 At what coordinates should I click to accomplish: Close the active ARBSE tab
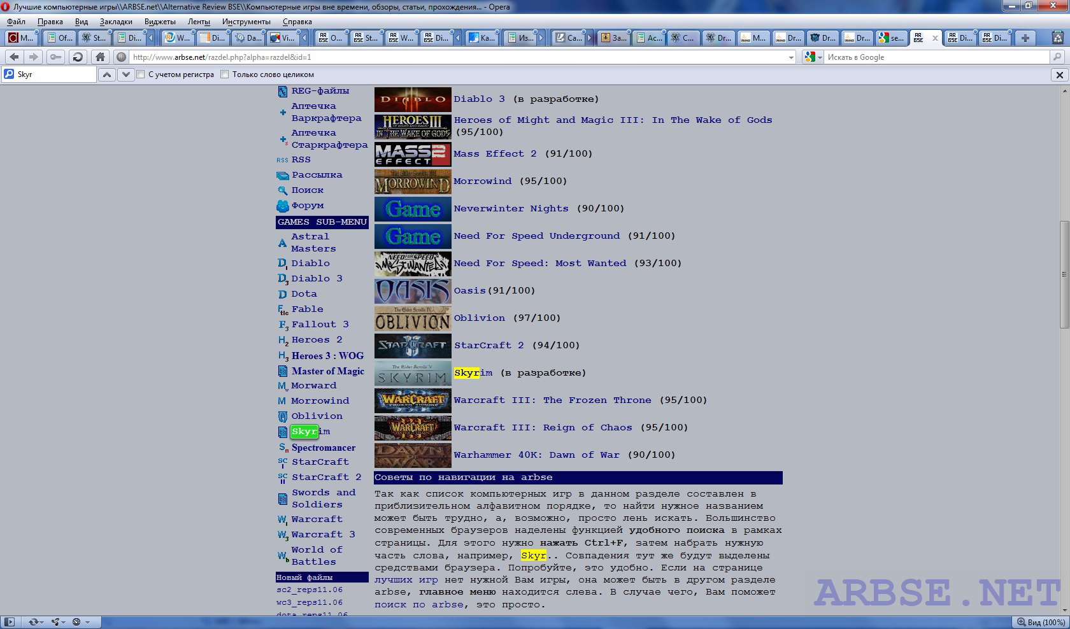coord(935,38)
